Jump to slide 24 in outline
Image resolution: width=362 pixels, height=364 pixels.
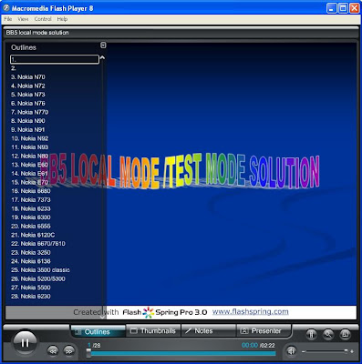(x=31, y=261)
